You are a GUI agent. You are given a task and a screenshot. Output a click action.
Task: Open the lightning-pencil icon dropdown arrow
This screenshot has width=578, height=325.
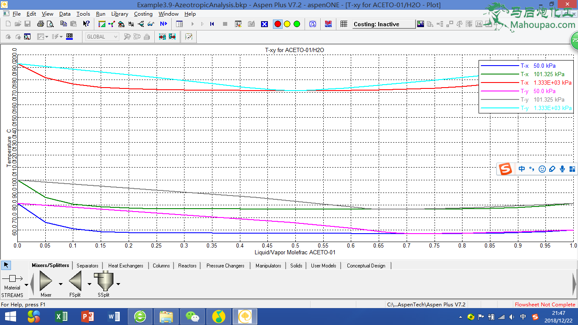coord(61,37)
